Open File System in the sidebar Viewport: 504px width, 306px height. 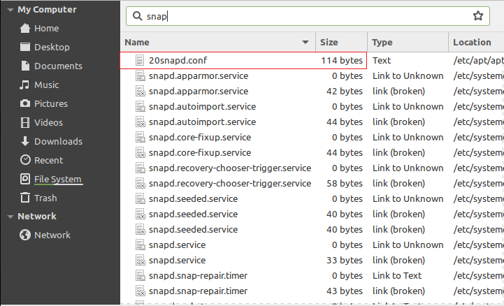pyautogui.click(x=57, y=180)
